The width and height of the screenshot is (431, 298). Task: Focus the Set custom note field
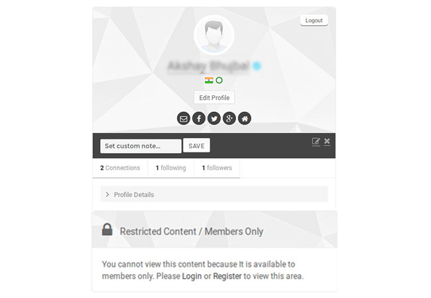tap(141, 146)
